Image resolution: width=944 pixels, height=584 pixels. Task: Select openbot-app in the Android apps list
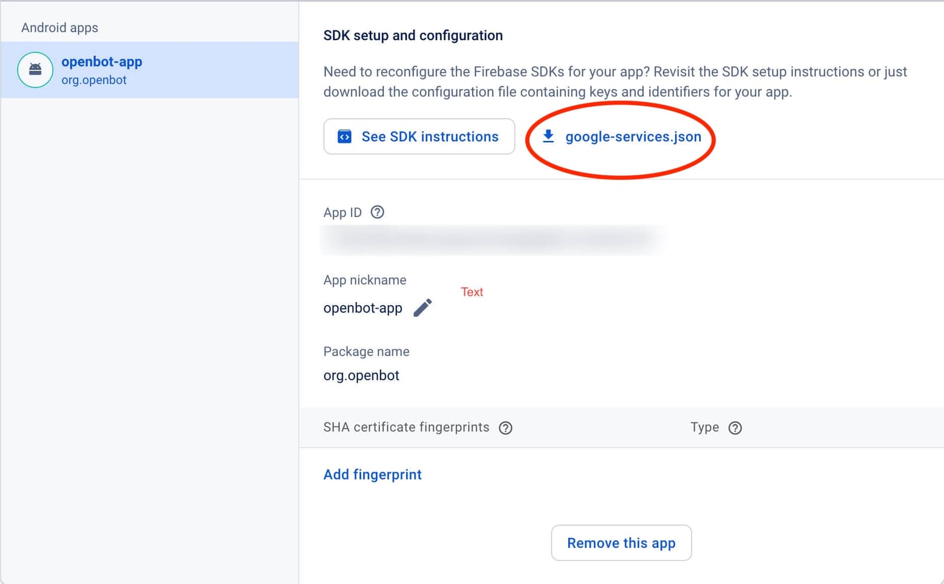(x=150, y=70)
